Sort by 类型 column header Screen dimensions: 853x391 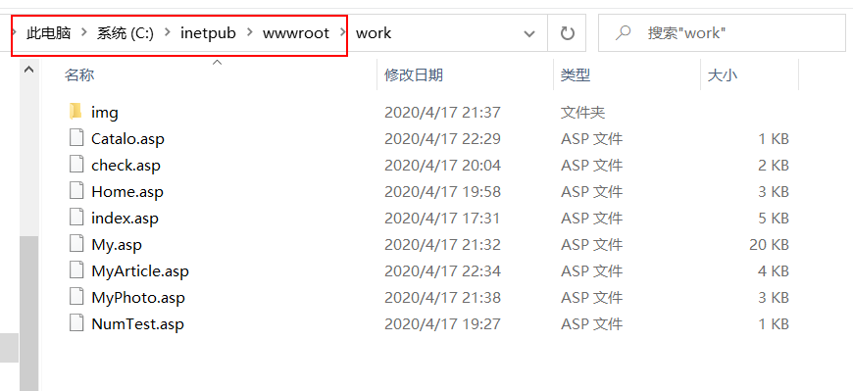point(576,75)
